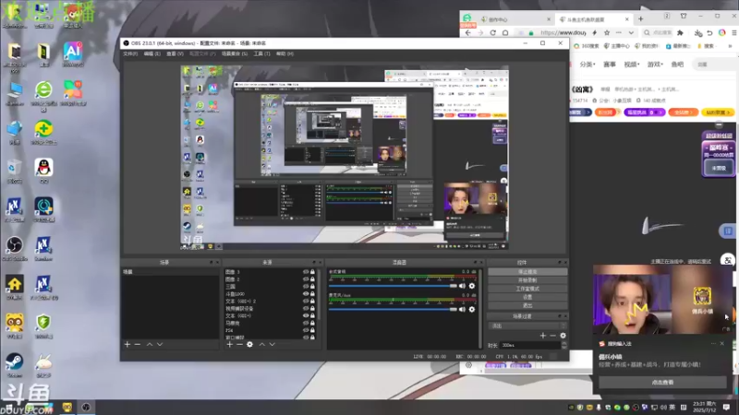Remove selected source with minus icon
This screenshot has height=415, width=739.
click(x=239, y=344)
